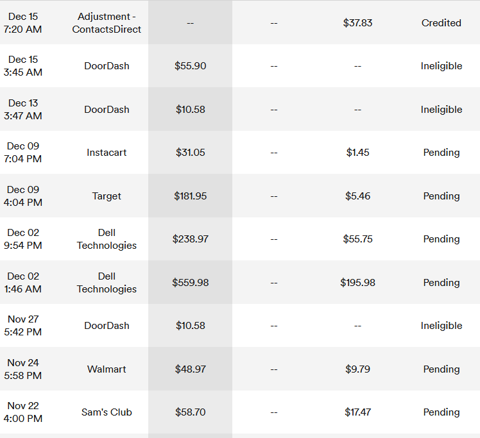Viewport: 480px width, 438px height.
Task: Click the $195.98 cash back amount
Action: click(357, 282)
